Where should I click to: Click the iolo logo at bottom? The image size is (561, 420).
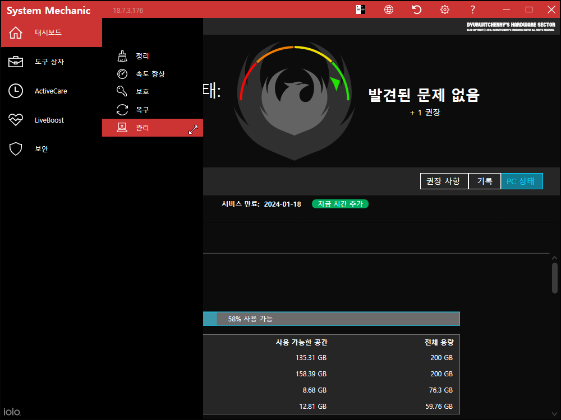tap(12, 412)
